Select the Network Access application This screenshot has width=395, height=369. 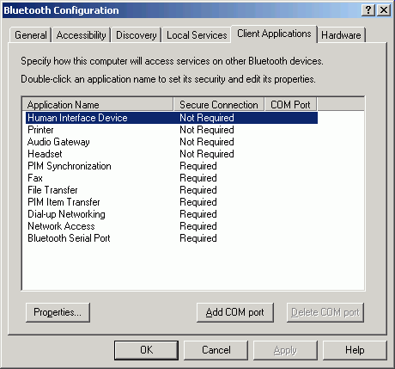click(172, 226)
